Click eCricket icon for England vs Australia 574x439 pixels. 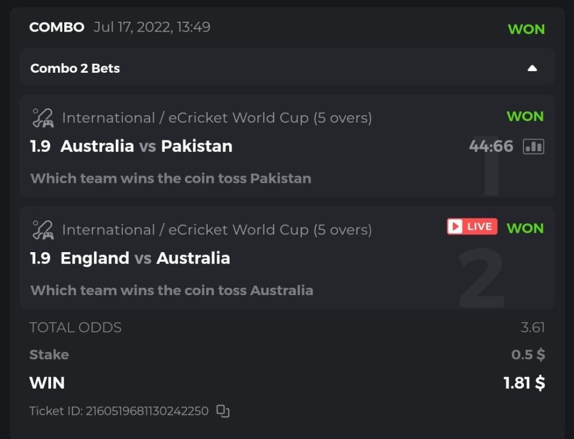pyautogui.click(x=42, y=230)
